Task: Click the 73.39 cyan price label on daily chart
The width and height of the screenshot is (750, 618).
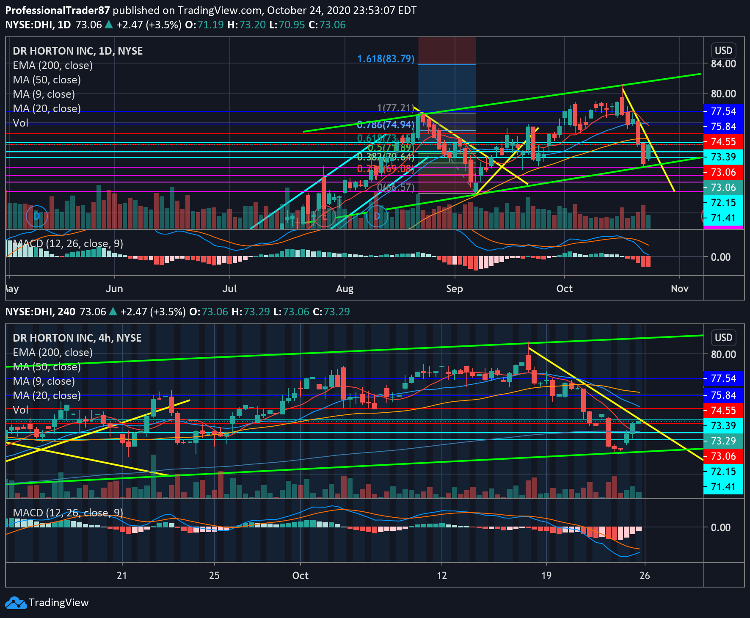Action: (x=723, y=157)
